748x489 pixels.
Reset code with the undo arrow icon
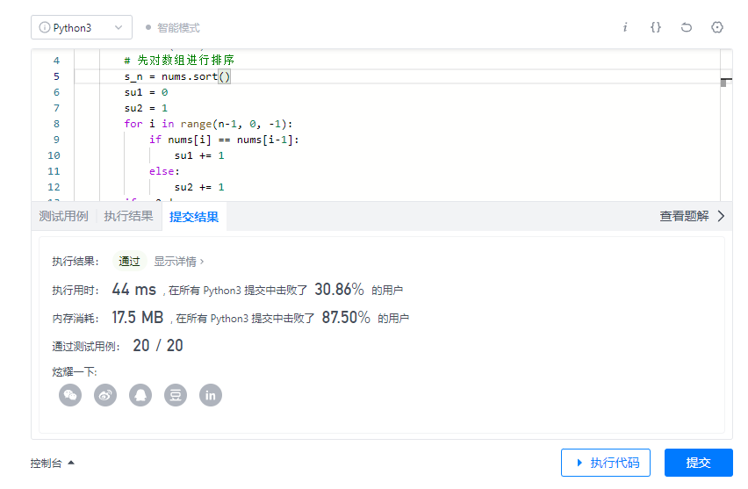687,27
